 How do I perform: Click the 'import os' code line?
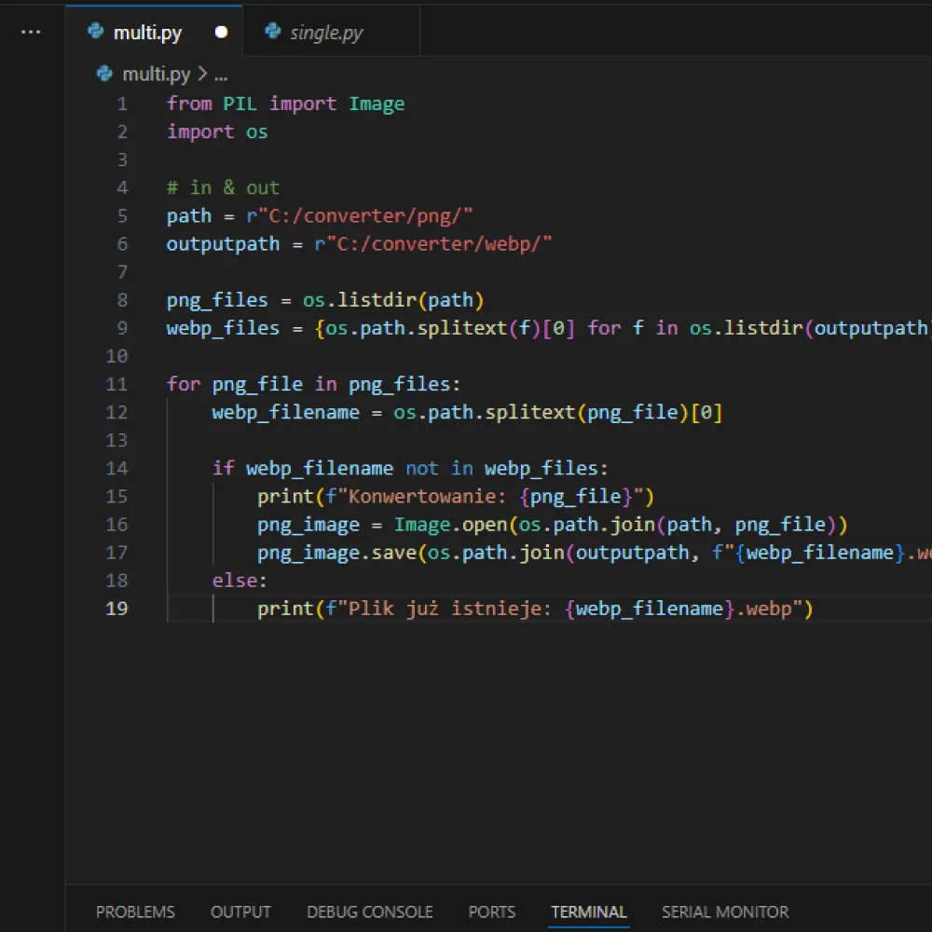coord(217,132)
